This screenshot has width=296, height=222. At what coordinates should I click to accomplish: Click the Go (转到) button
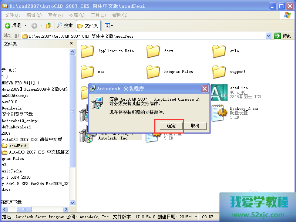[283, 36]
